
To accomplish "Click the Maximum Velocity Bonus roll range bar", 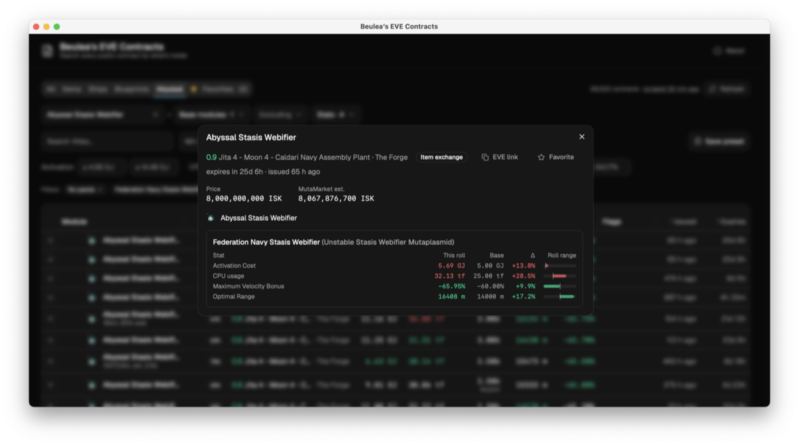I will [560, 286].
